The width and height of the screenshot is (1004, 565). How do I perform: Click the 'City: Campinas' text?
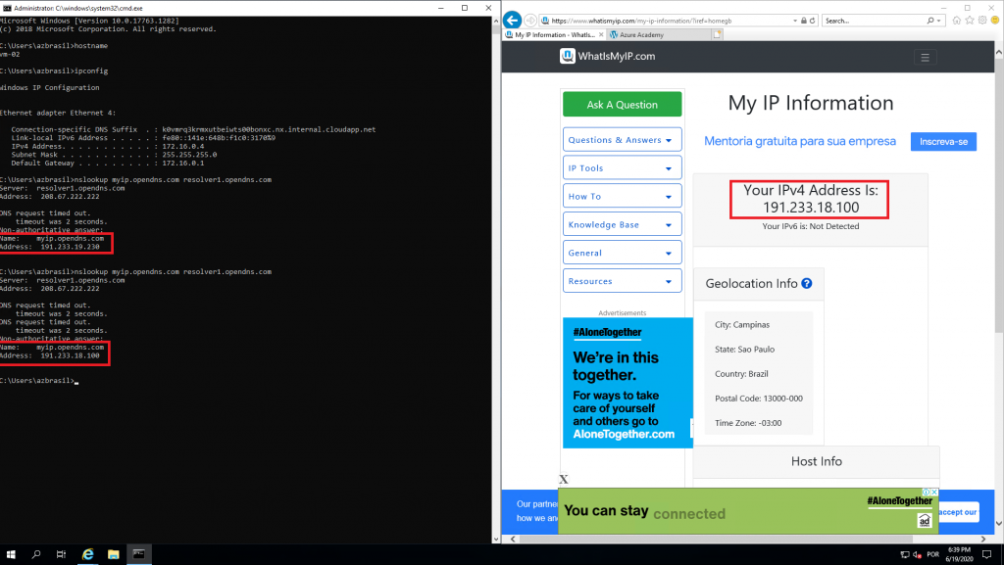(x=742, y=325)
